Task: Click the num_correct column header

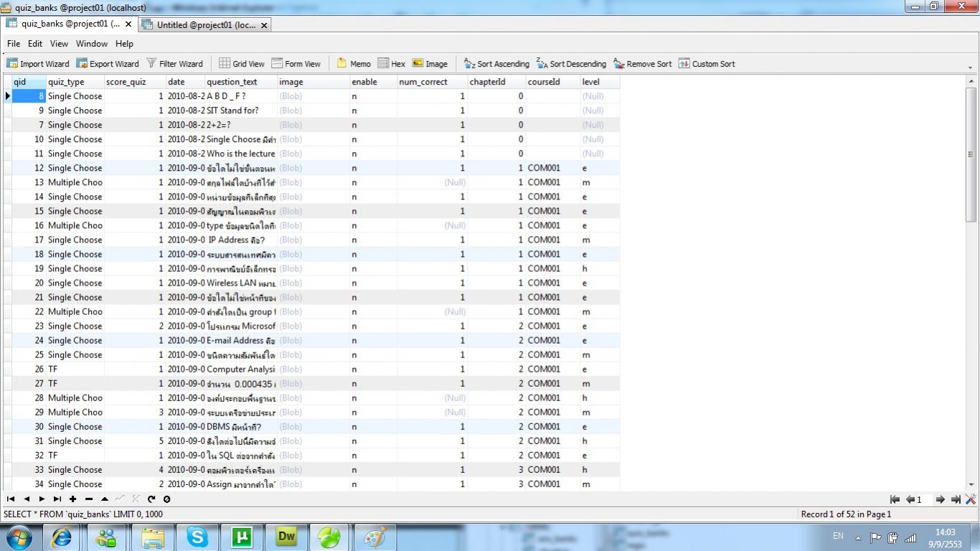Action: [x=433, y=82]
